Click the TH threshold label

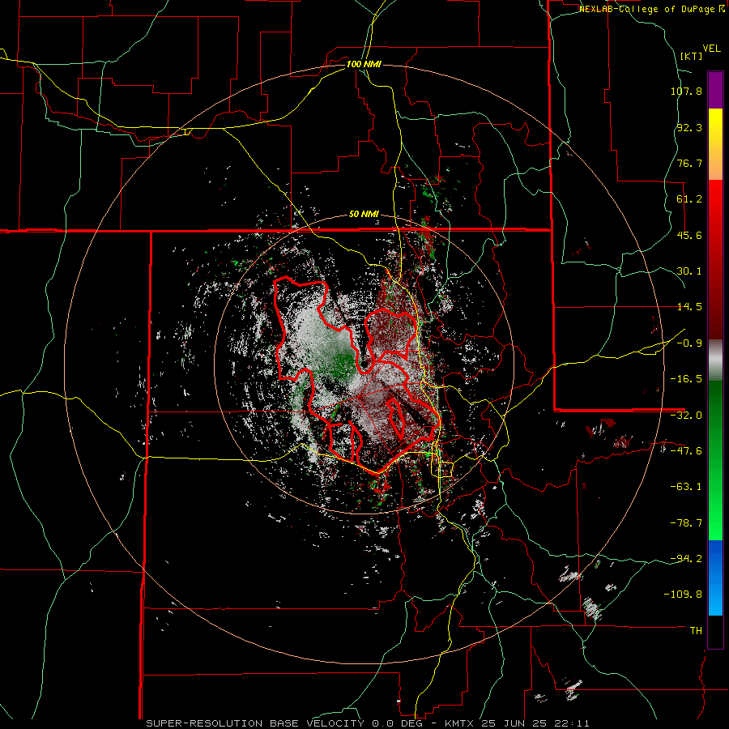696,631
